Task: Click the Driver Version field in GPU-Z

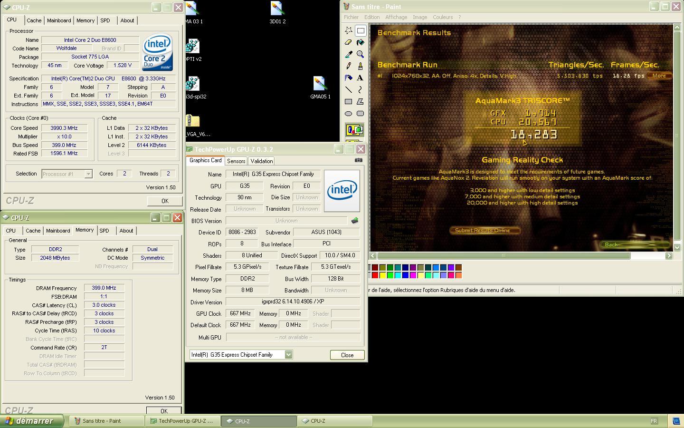Action: click(293, 302)
